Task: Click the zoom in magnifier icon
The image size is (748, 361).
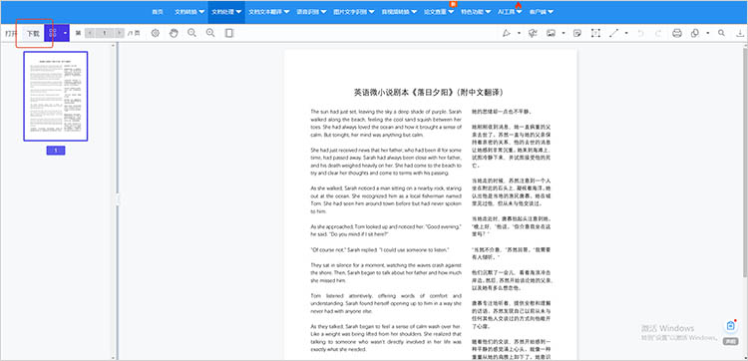Action: click(210, 33)
